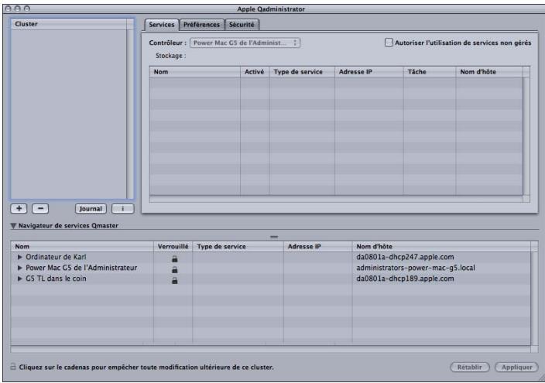Click the Tâche column header
Screen dimensions: 545x383
point(429,72)
